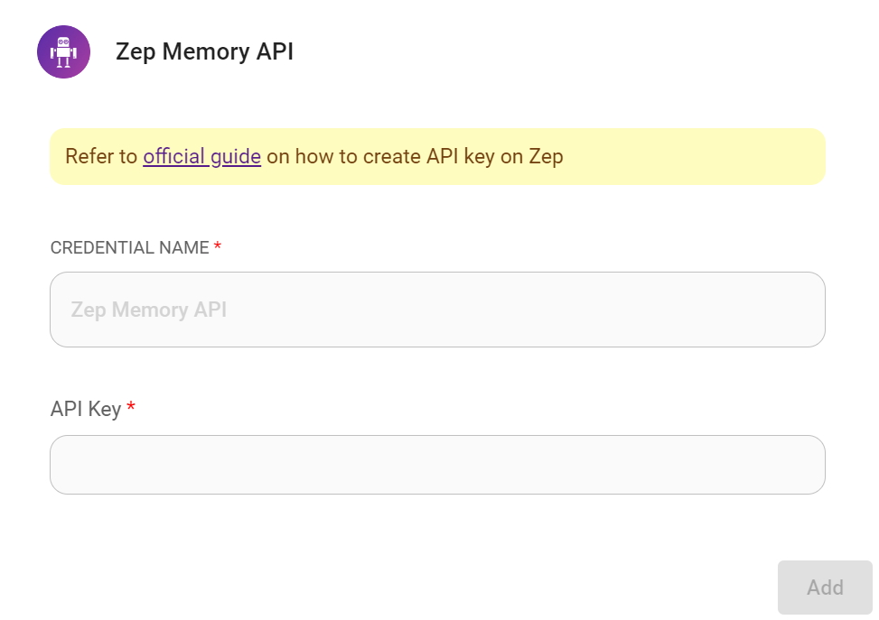
Task: Focus the Credential Name input field
Action: click(437, 310)
